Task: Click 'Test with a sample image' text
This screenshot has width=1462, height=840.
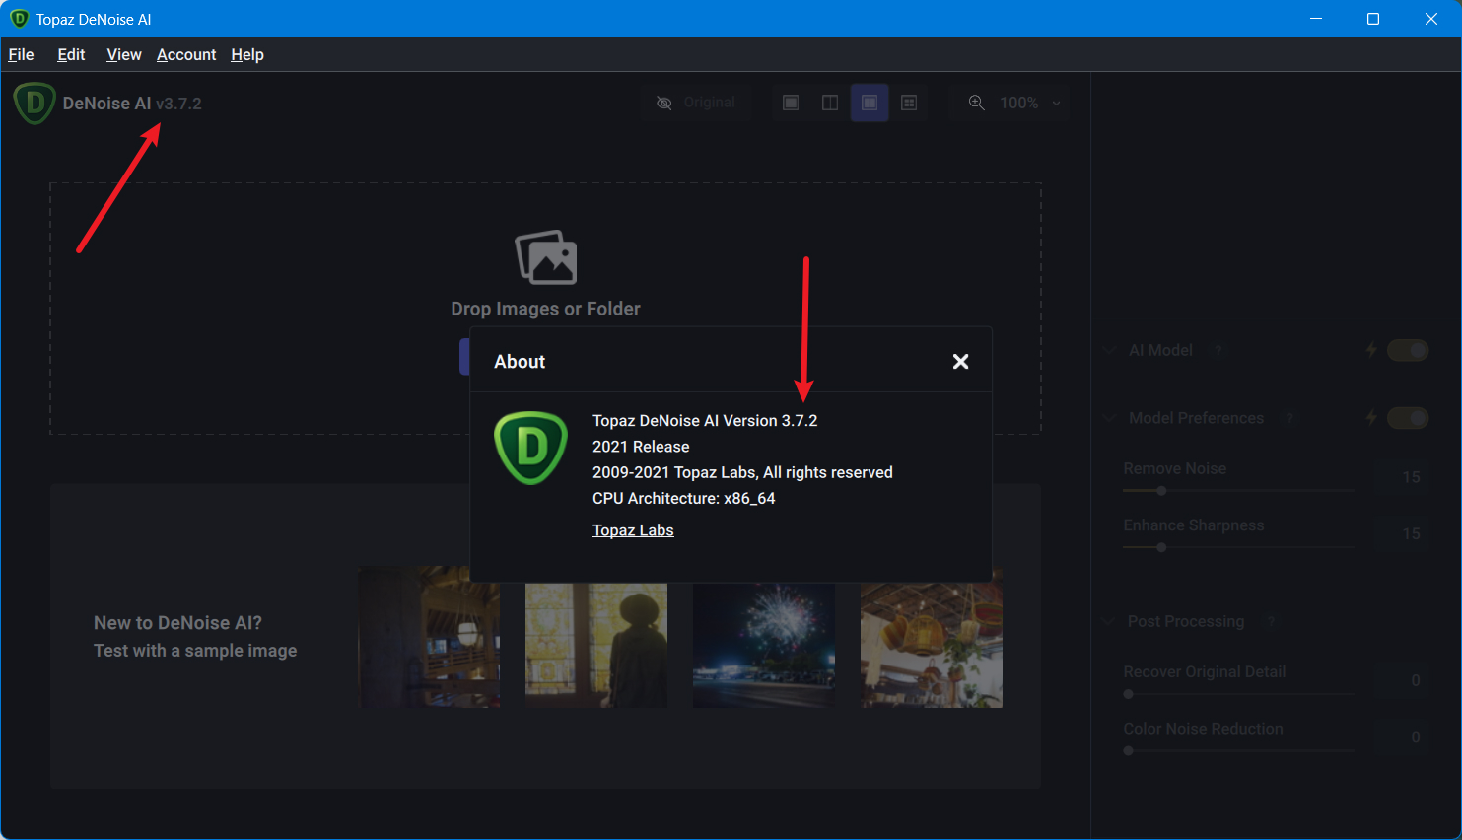Action: coord(195,651)
